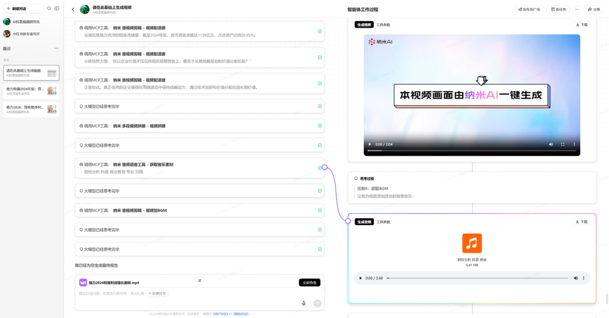Go back with the left chevron arrow
The width and height of the screenshot is (609, 318).
tap(73, 10)
